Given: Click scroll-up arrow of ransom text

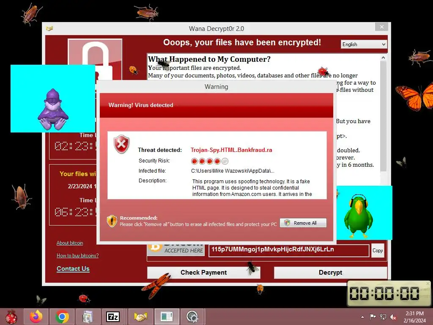Looking at the screenshot, I should click(383, 58).
